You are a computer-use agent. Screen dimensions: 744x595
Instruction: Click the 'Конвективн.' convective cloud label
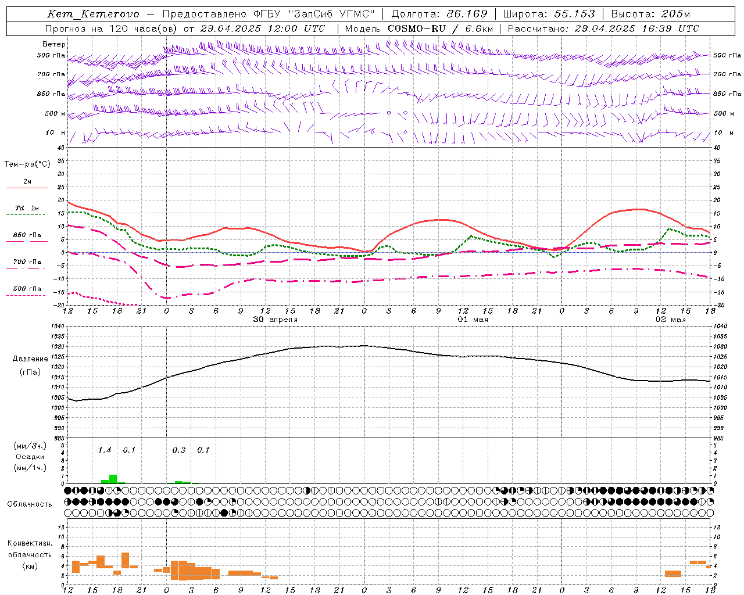(30, 543)
